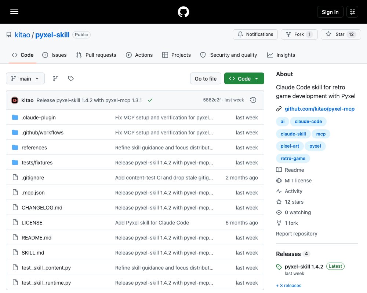Open the Security and quality tab
The width and height of the screenshot is (367, 293).
[x=229, y=55]
